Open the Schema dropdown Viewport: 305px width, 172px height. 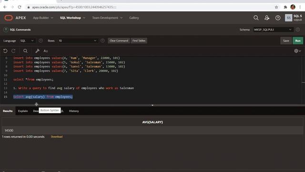click(x=273, y=30)
